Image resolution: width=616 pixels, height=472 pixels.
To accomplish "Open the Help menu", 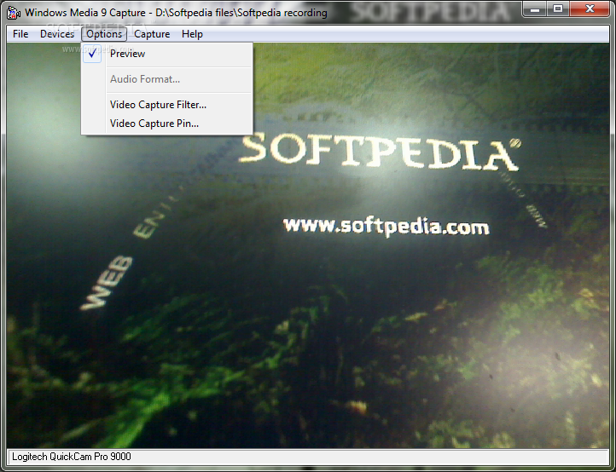I will tap(192, 34).
